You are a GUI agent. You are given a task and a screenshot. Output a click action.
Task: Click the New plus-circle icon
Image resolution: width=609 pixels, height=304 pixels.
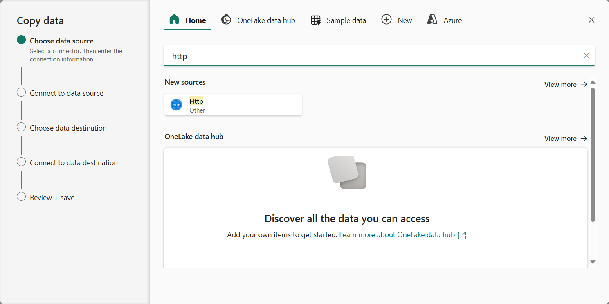pos(387,20)
